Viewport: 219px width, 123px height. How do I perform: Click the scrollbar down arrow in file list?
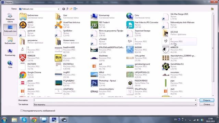213,96
